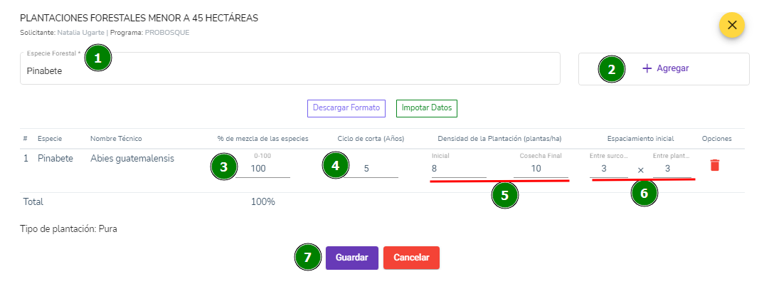Focus the Ciclo de corta years field
The image size is (764, 284).
pos(371,169)
